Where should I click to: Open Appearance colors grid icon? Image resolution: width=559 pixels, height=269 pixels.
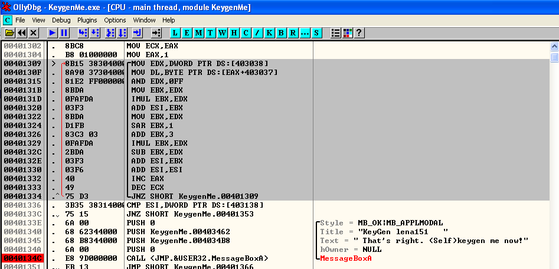coord(347,33)
